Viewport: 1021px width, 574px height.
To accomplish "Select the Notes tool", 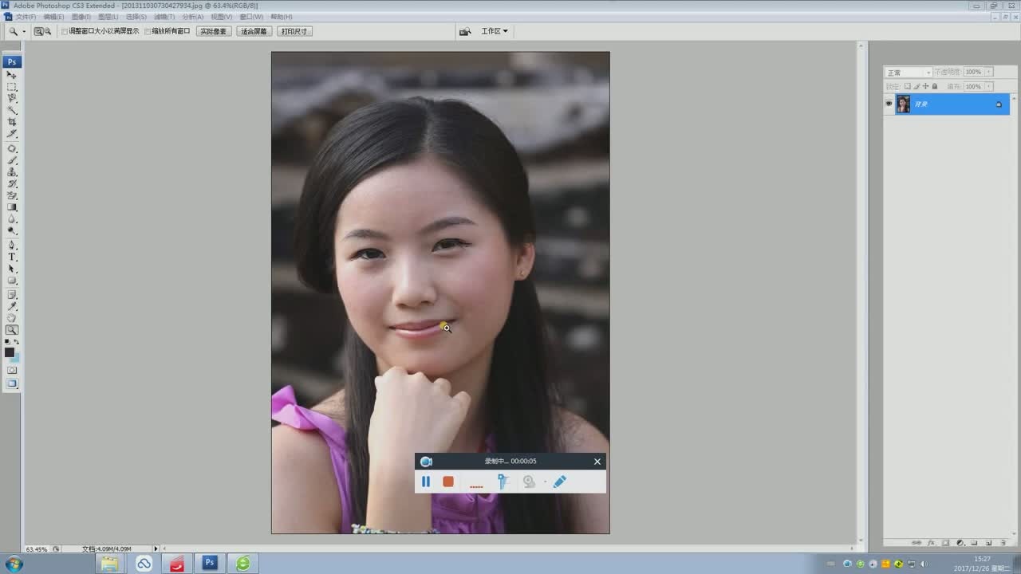I will point(12,295).
